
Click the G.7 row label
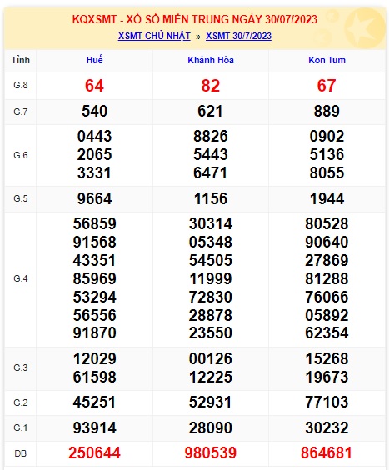(21, 112)
